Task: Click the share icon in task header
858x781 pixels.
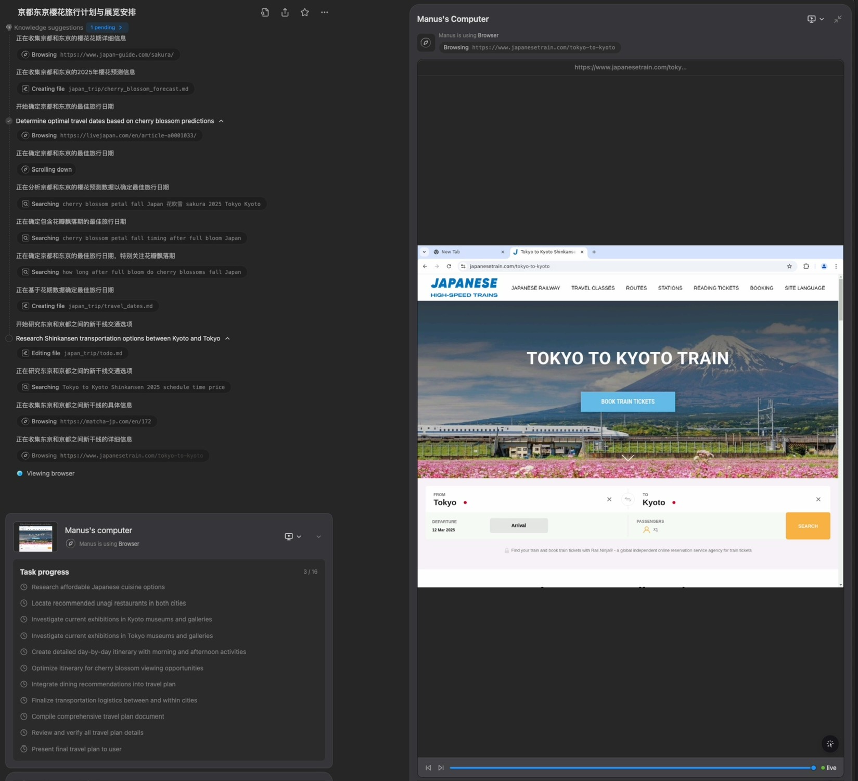Action: [285, 12]
